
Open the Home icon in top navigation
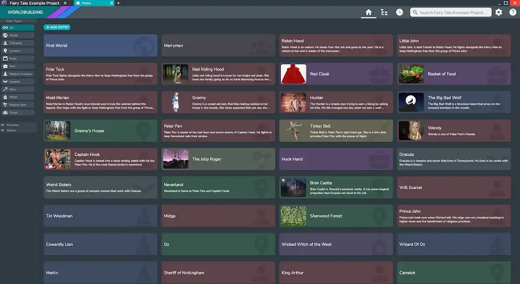(368, 12)
